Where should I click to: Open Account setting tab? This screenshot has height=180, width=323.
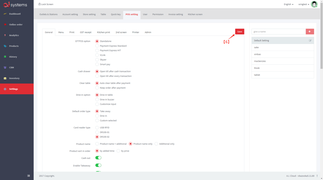pyautogui.click(x=70, y=15)
